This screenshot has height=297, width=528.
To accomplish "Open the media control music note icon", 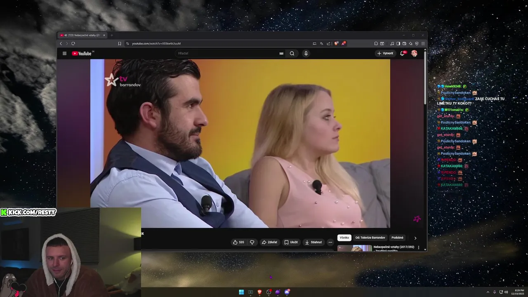I will tap(392, 43).
